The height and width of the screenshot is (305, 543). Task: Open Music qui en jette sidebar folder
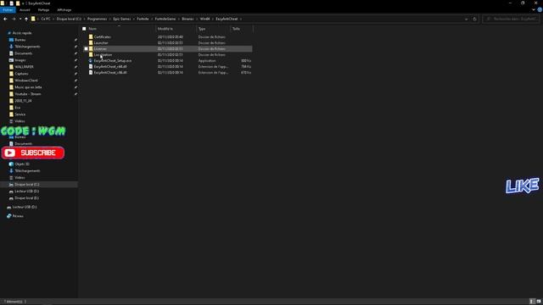(x=28, y=87)
